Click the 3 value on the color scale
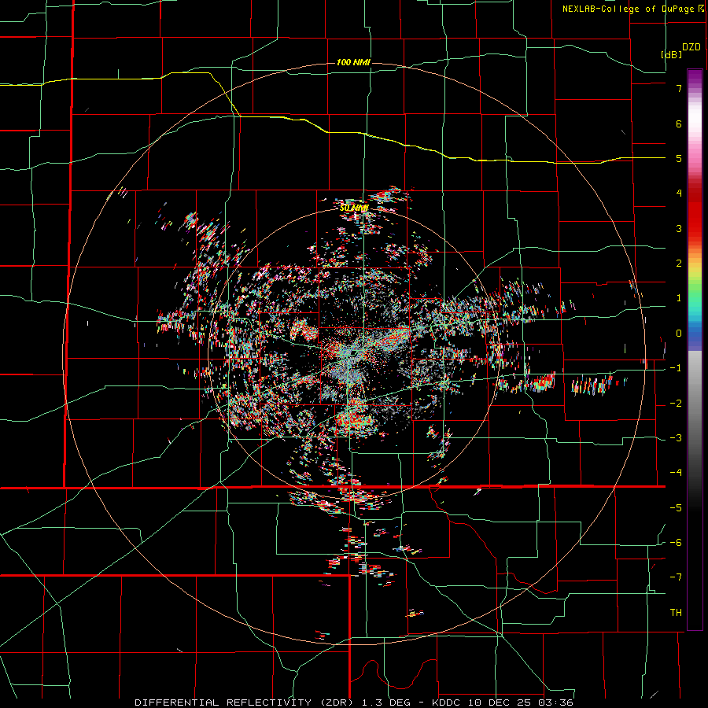Viewport: 708px width, 708px height. [x=679, y=228]
